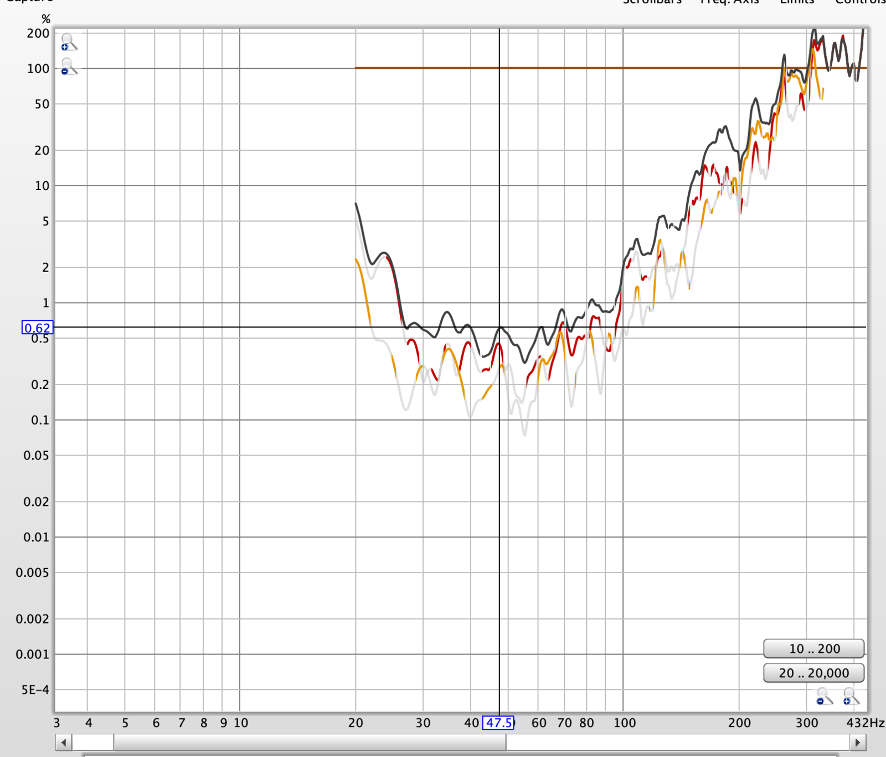The height and width of the screenshot is (757, 886).
Task: Click the 20 Hz axis label
Action: [x=356, y=723]
